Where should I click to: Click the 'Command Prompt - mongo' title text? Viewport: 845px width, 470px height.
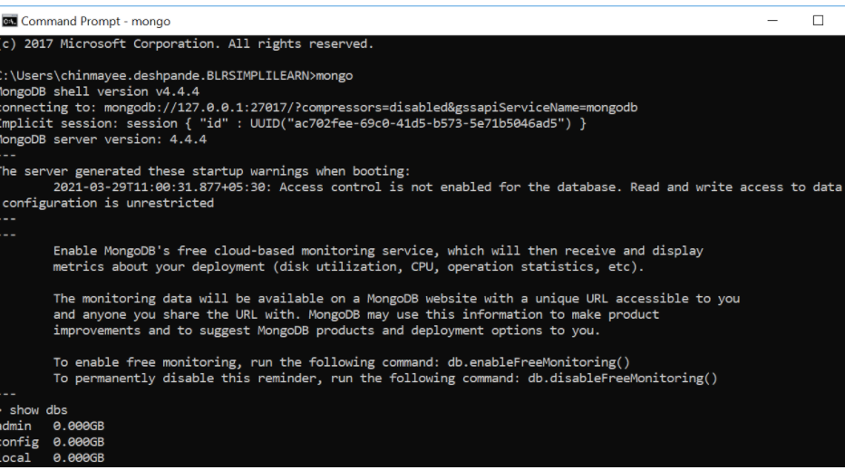95,21
